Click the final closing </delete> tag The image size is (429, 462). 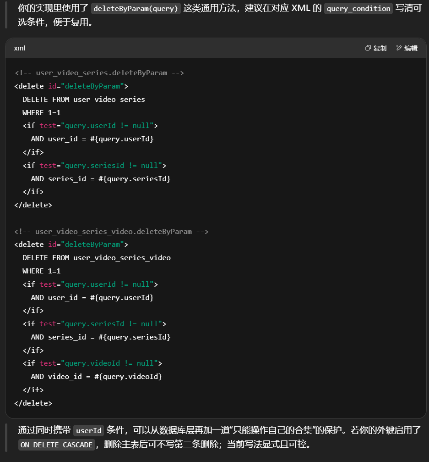[x=33, y=403]
